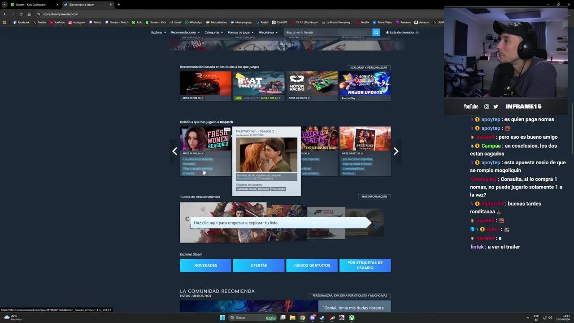This screenshot has width=574, height=323.
Task: Click the browser home icon
Action: tap(29, 14)
